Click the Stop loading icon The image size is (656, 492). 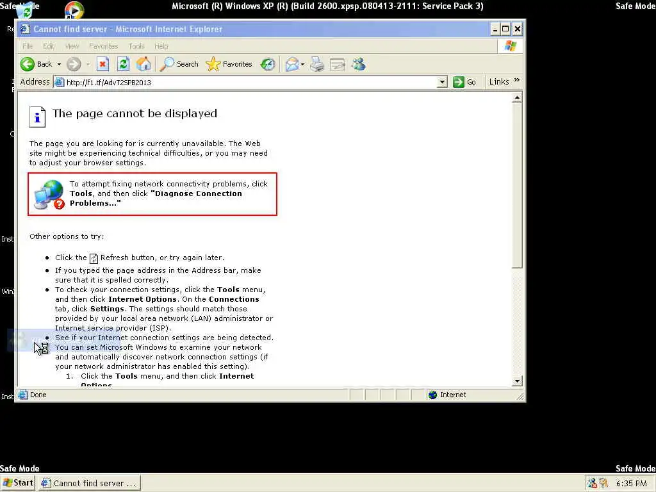click(102, 64)
